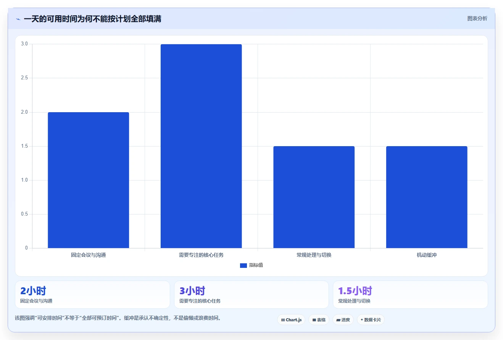Click the 2.5 y-axis tick label

[24, 78]
